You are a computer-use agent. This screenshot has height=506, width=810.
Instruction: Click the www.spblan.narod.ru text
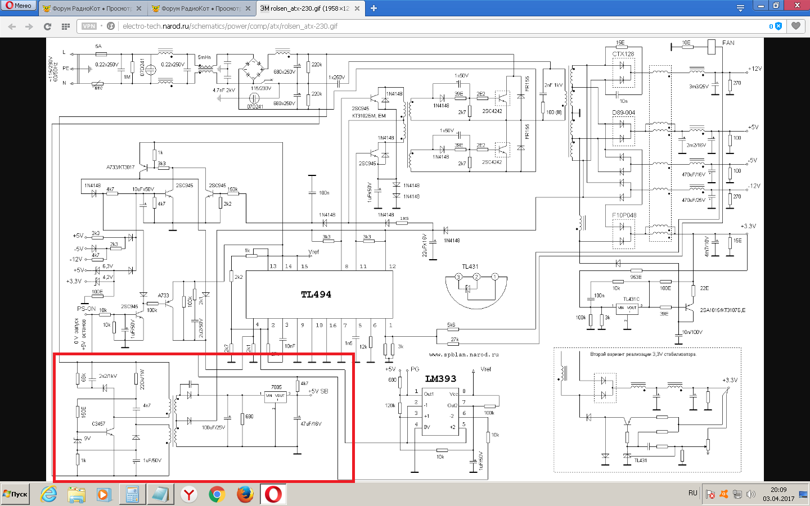tap(463, 355)
